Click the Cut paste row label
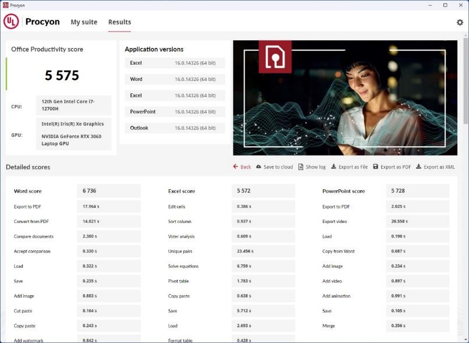The image size is (469, 343). 23,311
